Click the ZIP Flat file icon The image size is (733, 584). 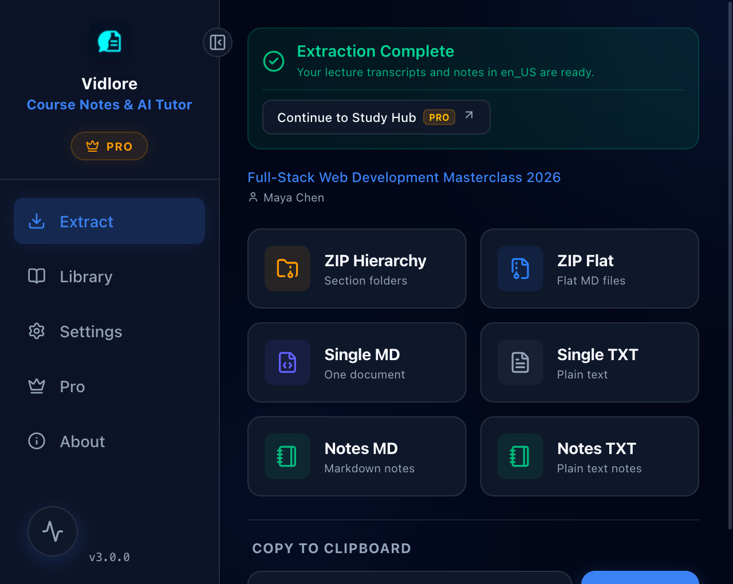(520, 269)
